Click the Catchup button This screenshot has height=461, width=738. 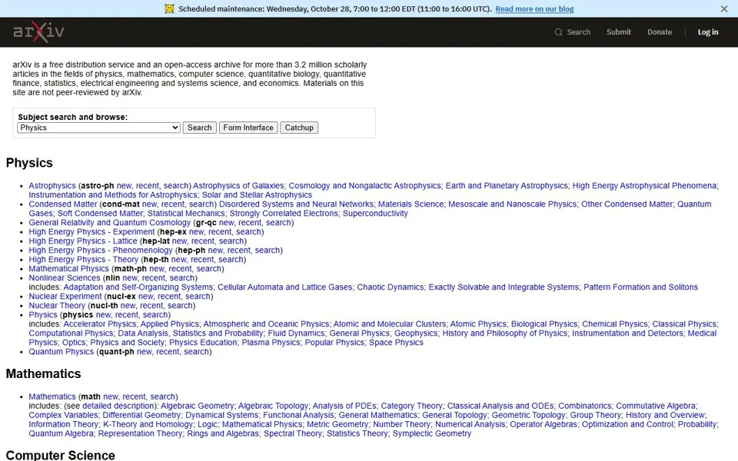pos(299,128)
